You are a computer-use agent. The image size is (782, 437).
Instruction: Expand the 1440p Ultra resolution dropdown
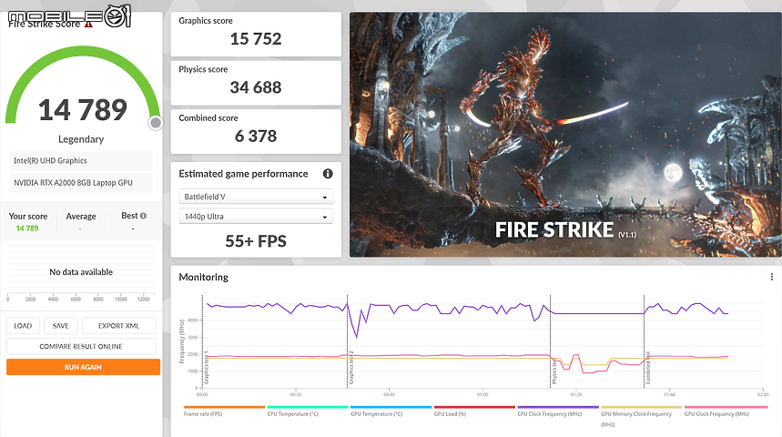click(x=255, y=217)
